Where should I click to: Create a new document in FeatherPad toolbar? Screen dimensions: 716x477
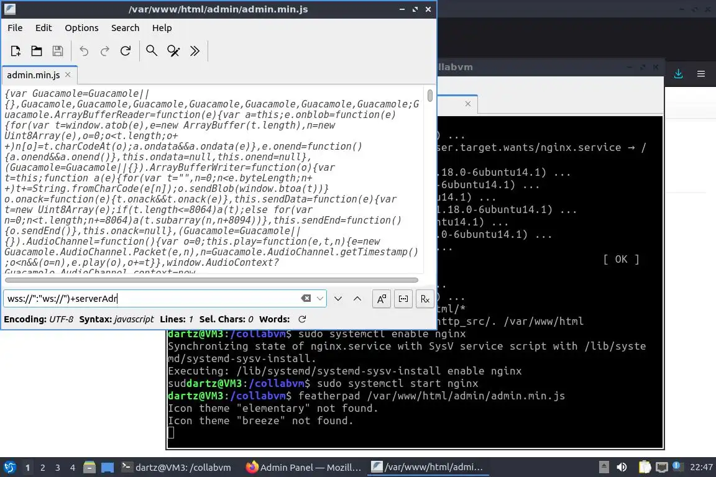[16, 51]
